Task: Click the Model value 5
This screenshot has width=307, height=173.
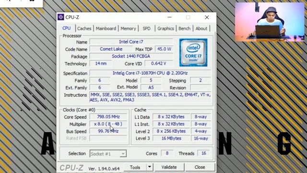Action: point(151,80)
